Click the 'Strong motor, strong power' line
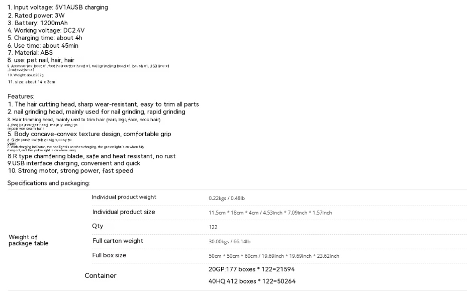This screenshot has width=467, height=292. (x=70, y=171)
